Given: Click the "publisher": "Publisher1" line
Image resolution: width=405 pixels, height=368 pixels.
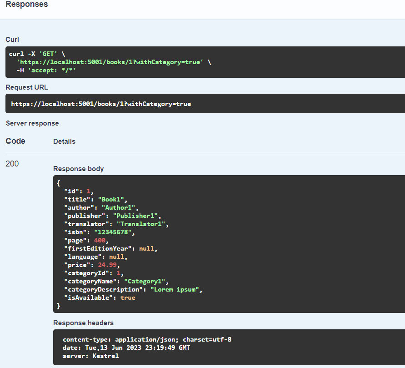Looking at the screenshot, I should (x=113, y=216).
